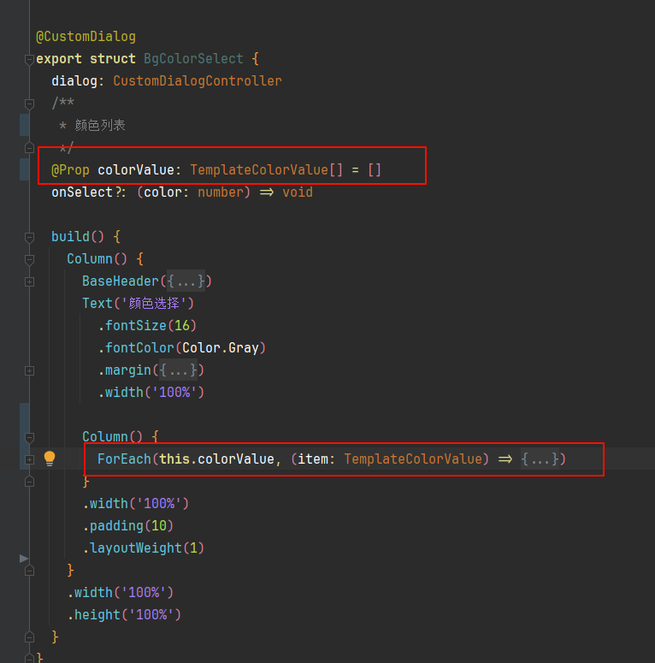Click the fold end marker at build() closing brace
The width and height of the screenshot is (655, 663).
point(29,637)
